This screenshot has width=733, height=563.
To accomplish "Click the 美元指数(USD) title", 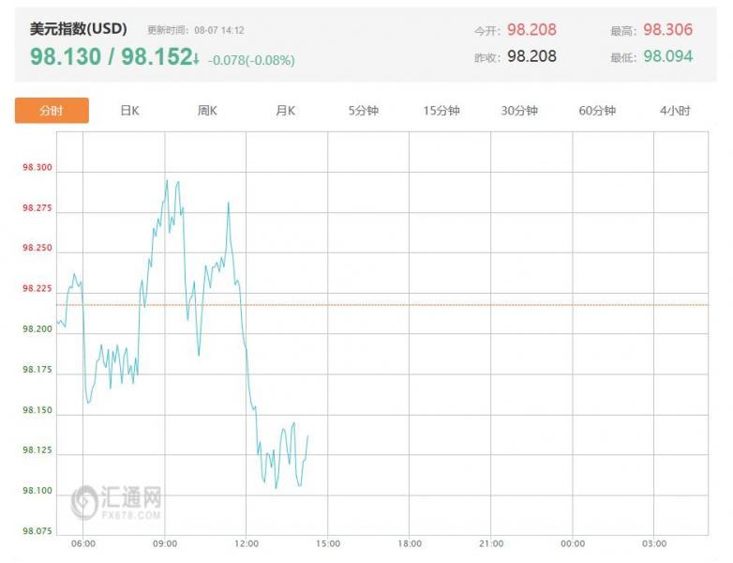I will click(79, 29).
